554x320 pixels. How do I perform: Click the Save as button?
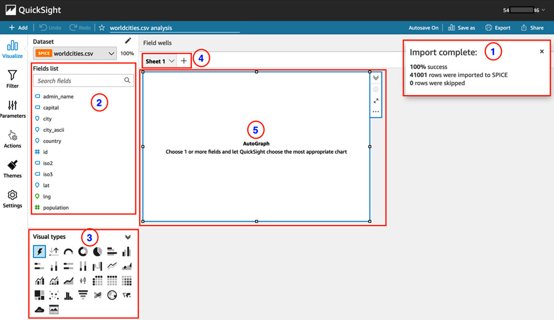(462, 28)
